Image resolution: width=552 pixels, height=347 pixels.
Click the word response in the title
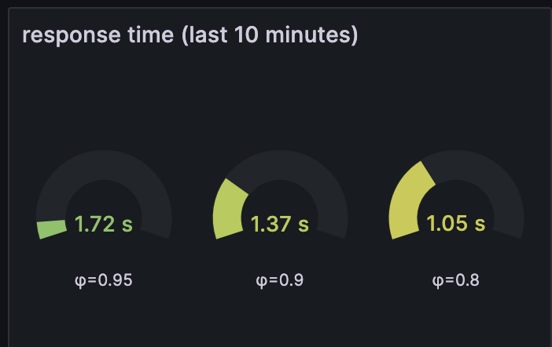click(x=72, y=36)
